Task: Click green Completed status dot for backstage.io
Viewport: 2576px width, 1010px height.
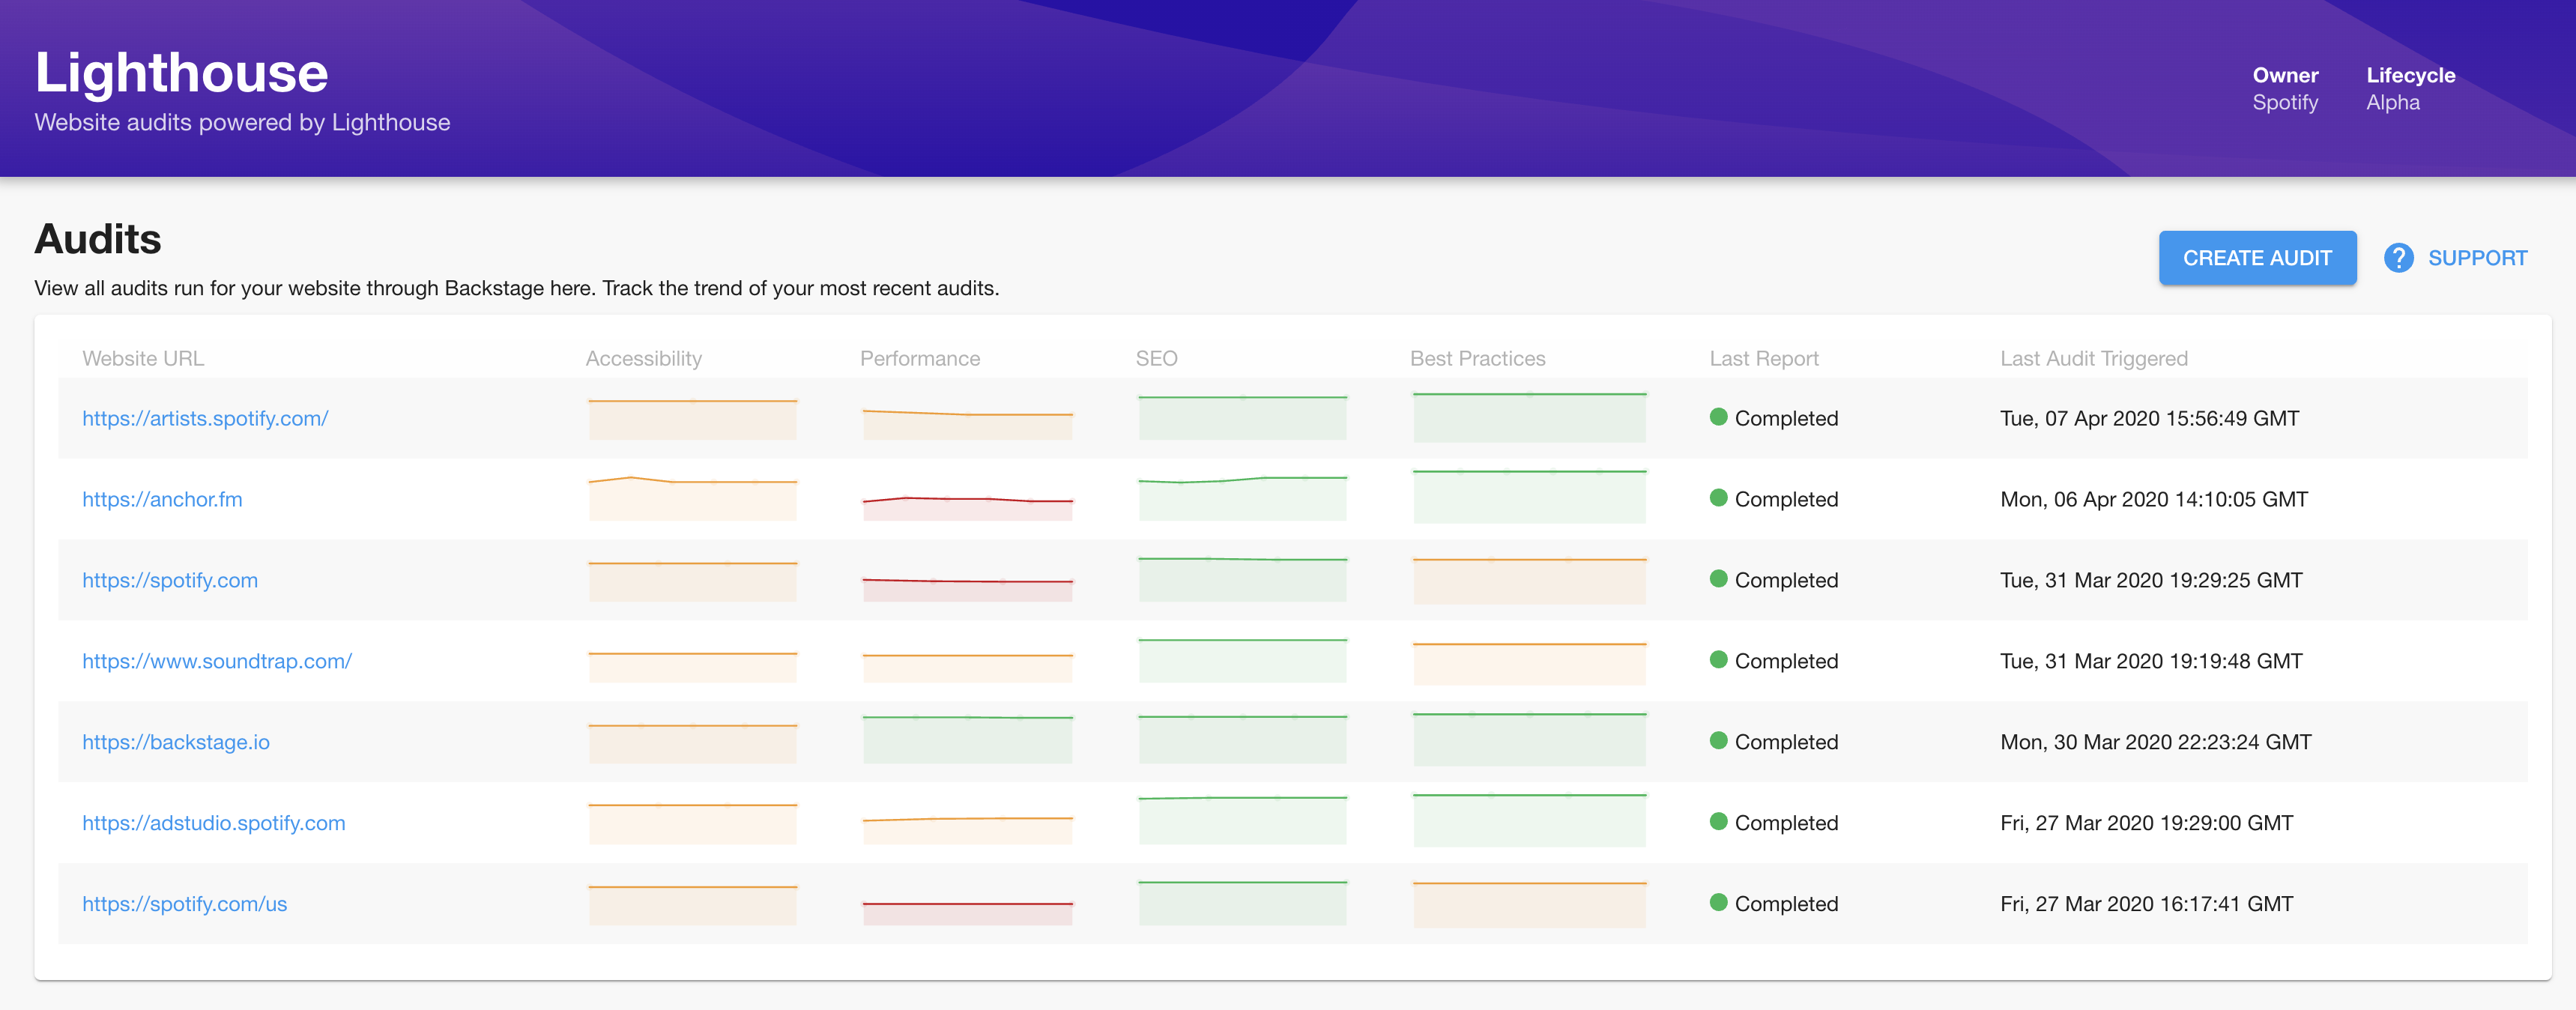Action: click(x=1718, y=741)
